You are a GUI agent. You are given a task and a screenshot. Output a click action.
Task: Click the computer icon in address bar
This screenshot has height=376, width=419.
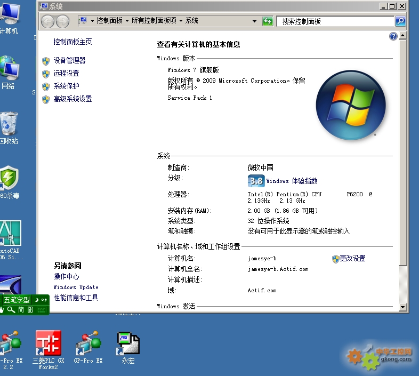(83, 20)
